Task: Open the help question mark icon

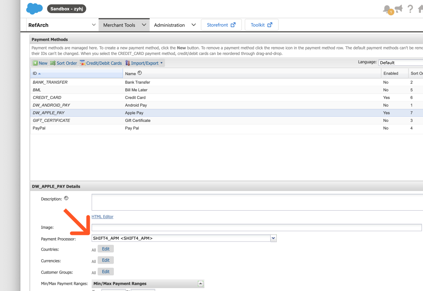Action: point(410,9)
